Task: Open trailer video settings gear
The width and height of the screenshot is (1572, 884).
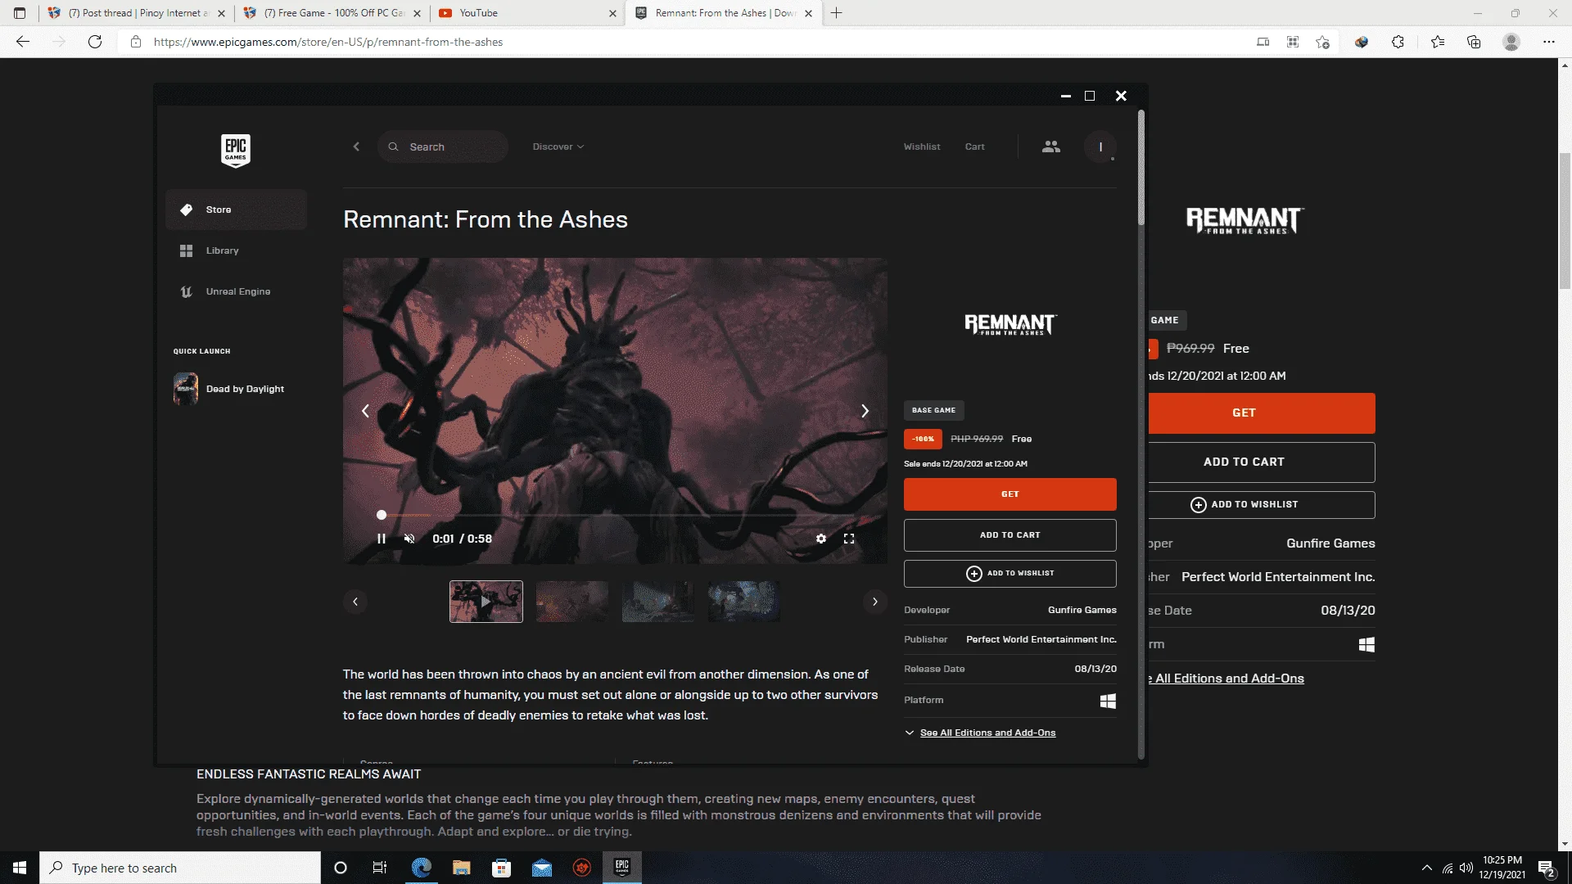Action: pyautogui.click(x=821, y=539)
